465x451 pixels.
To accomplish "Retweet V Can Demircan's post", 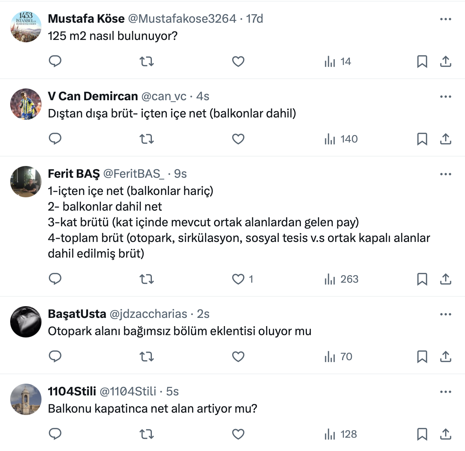I will (x=147, y=139).
